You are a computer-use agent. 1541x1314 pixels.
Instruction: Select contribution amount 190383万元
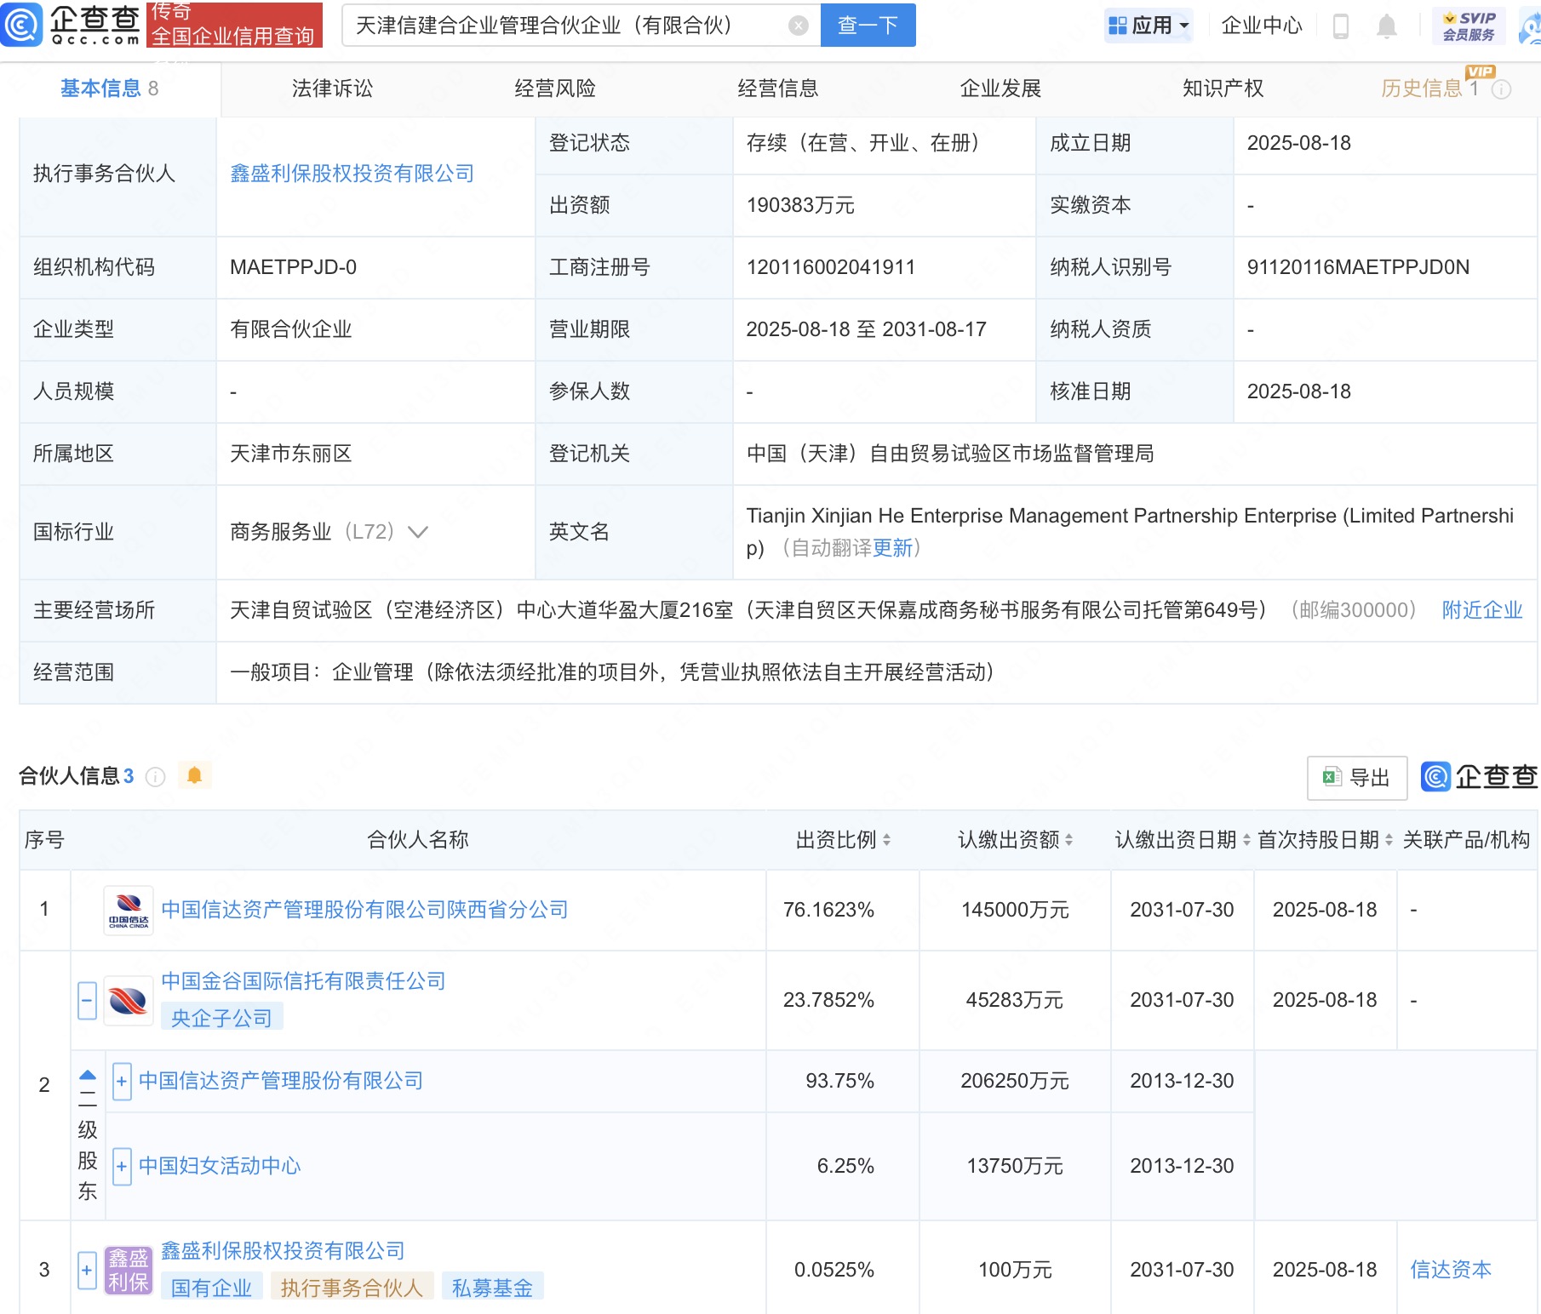[800, 205]
